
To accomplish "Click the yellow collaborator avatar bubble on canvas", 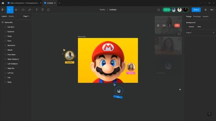I will point(70,55).
